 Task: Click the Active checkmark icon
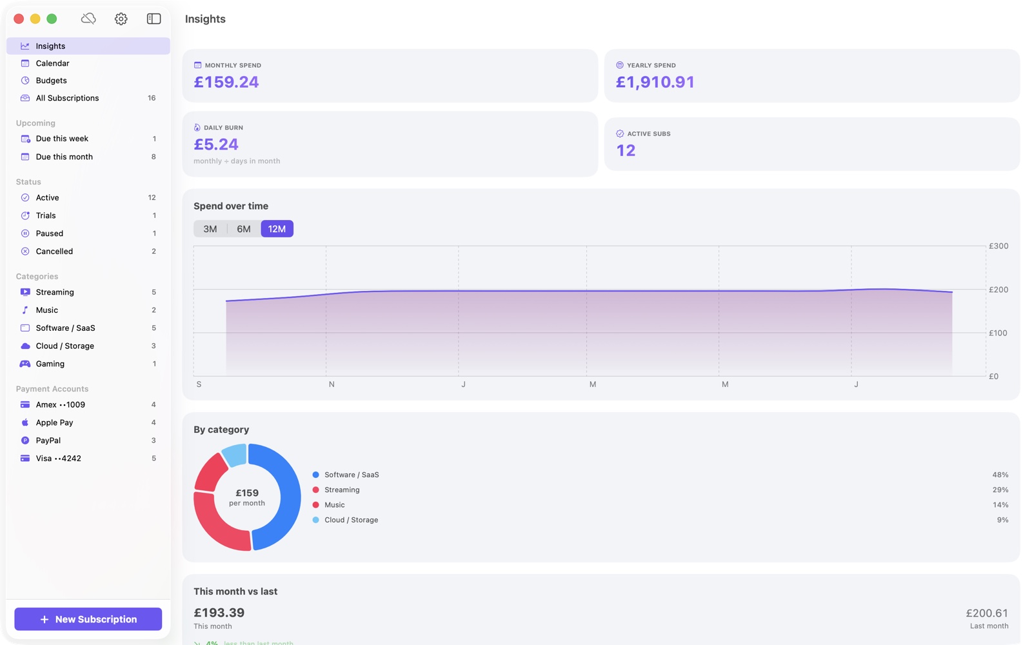tap(25, 197)
